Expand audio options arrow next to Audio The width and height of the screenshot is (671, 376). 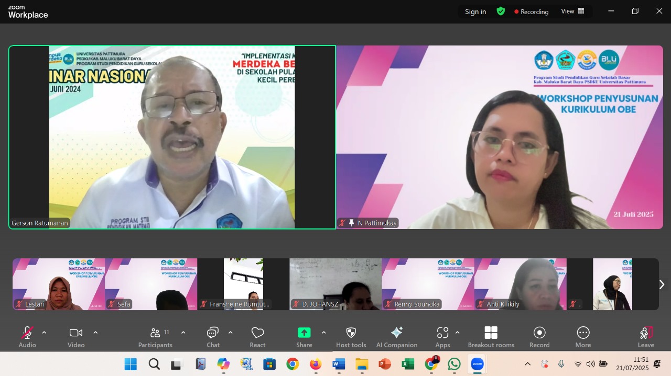click(44, 333)
